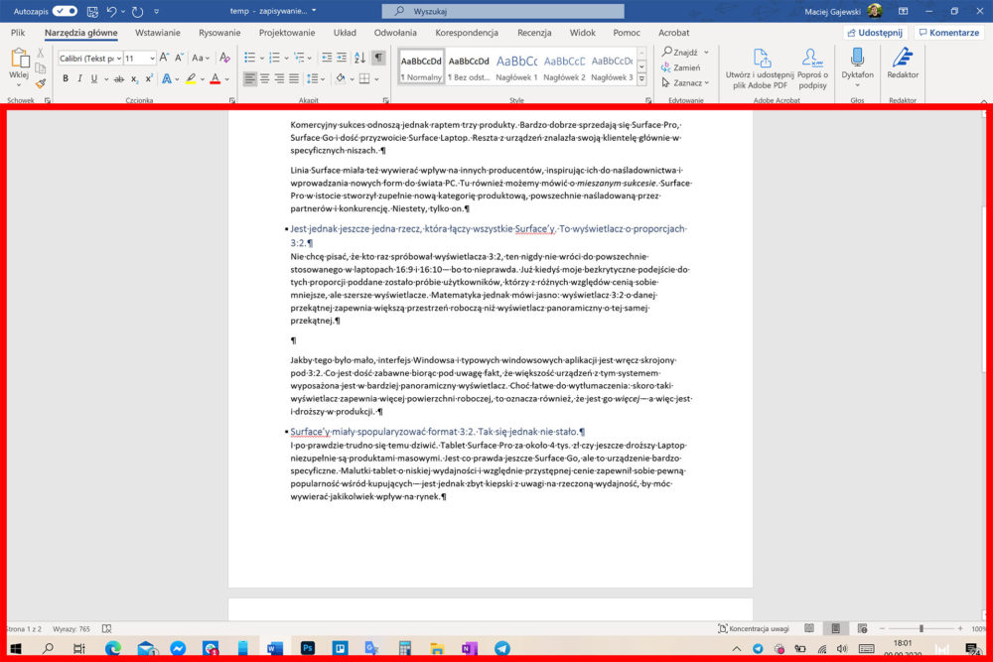Click the Save icon in the title bar
Screen dimensions: 993x662
click(92, 11)
